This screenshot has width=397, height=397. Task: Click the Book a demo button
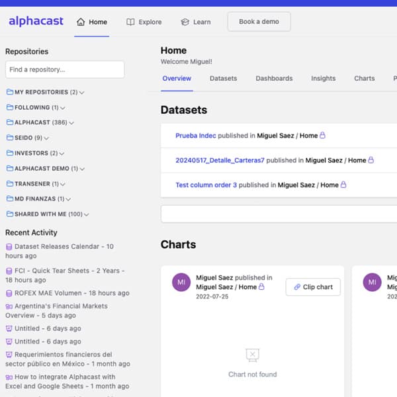259,22
